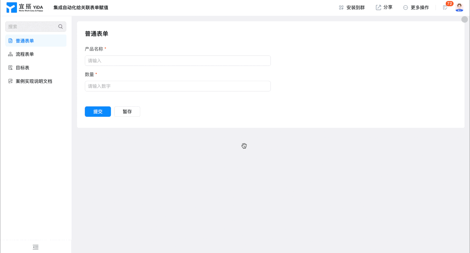Viewport: 470px width, 253px height.
Task: Click the 安装到群 install icon
Action: (341, 7)
